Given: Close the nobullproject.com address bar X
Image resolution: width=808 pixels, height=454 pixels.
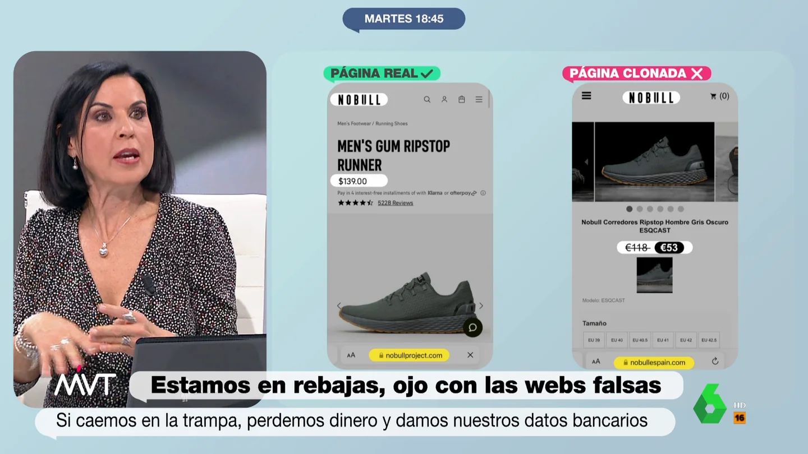Looking at the screenshot, I should [x=470, y=355].
